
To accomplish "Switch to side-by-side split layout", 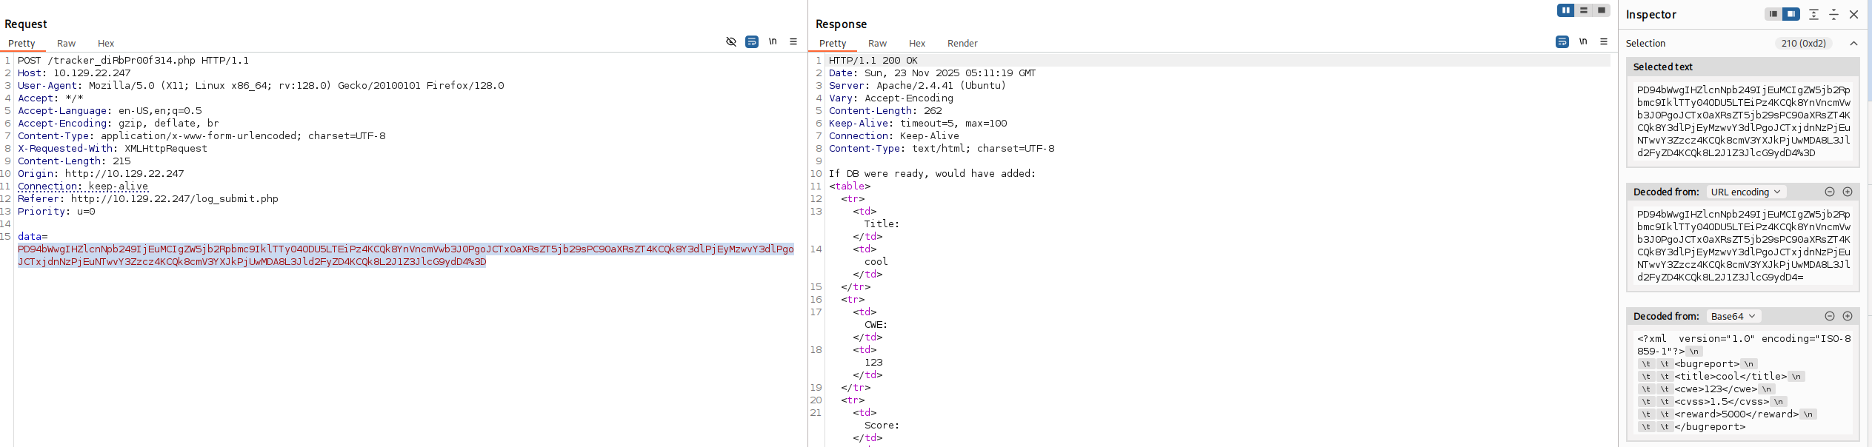I will (x=1565, y=10).
